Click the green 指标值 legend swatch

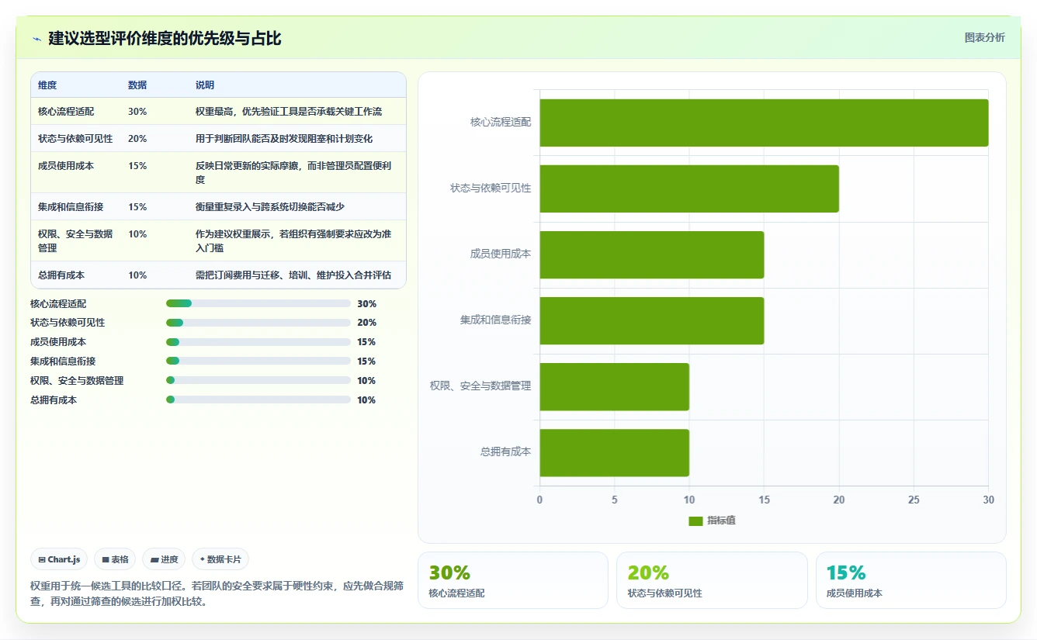coord(695,521)
